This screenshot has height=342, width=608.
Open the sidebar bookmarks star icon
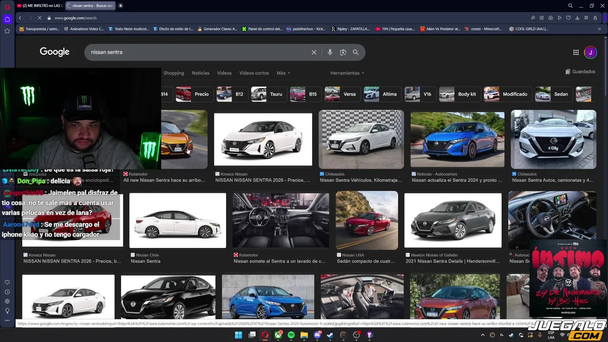pyautogui.click(x=7, y=31)
